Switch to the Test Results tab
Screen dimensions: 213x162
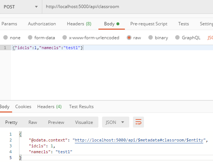pyautogui.click(x=82, y=107)
